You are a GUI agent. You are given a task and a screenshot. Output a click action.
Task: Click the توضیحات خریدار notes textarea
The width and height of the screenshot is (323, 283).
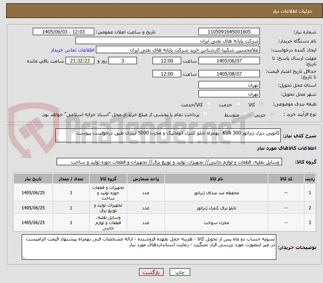149,247
